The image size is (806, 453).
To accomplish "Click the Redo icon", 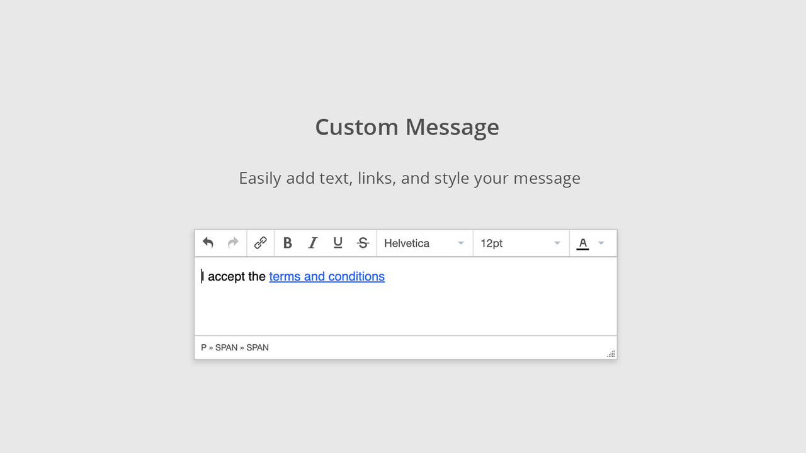I will [232, 243].
